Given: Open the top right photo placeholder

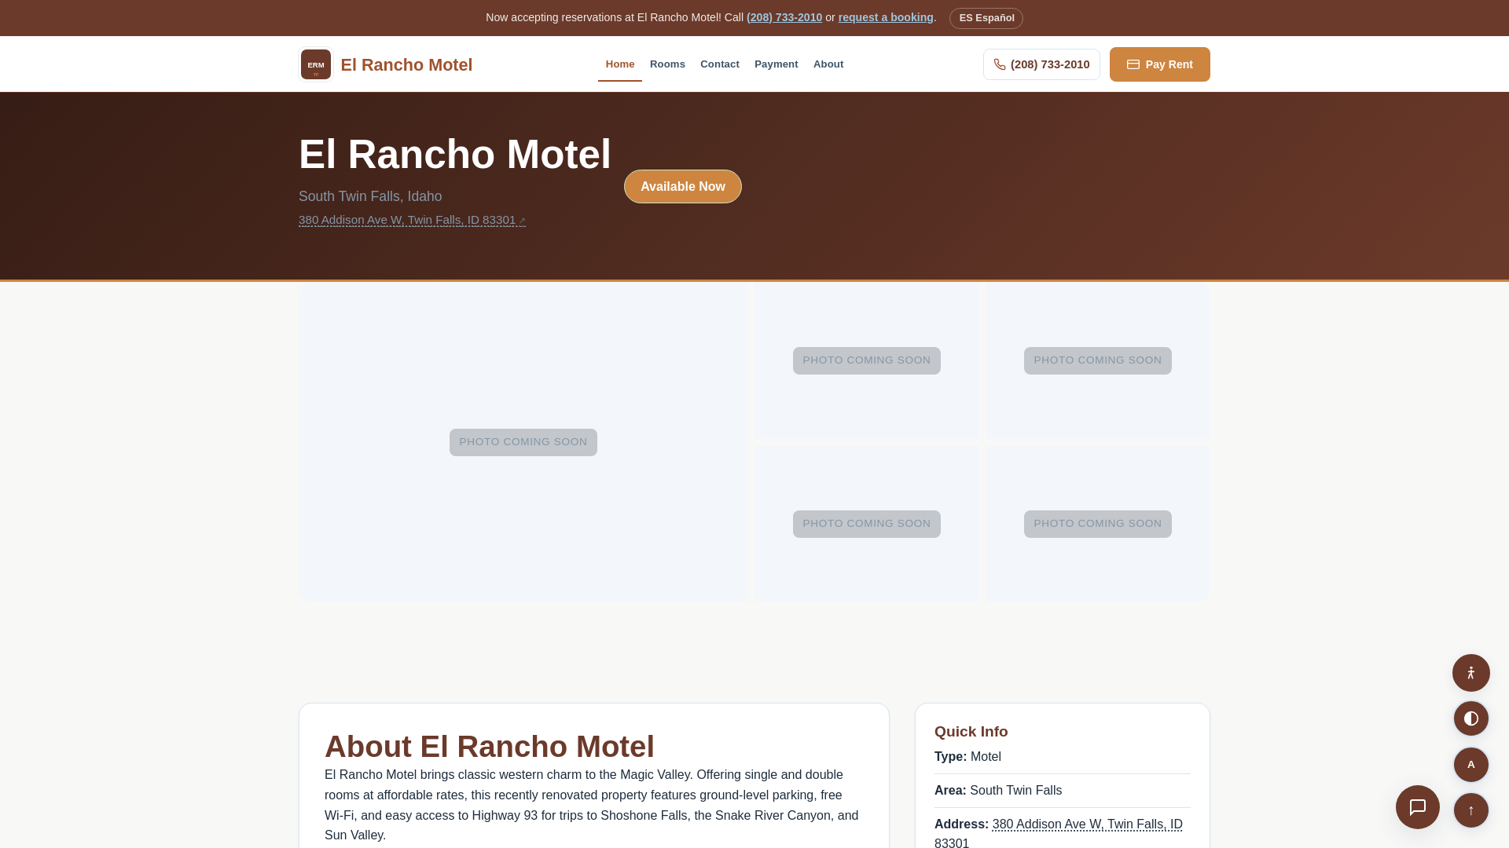Looking at the screenshot, I should 1097,361.
